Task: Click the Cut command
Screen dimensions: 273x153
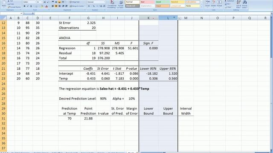Action: coord(10,1)
